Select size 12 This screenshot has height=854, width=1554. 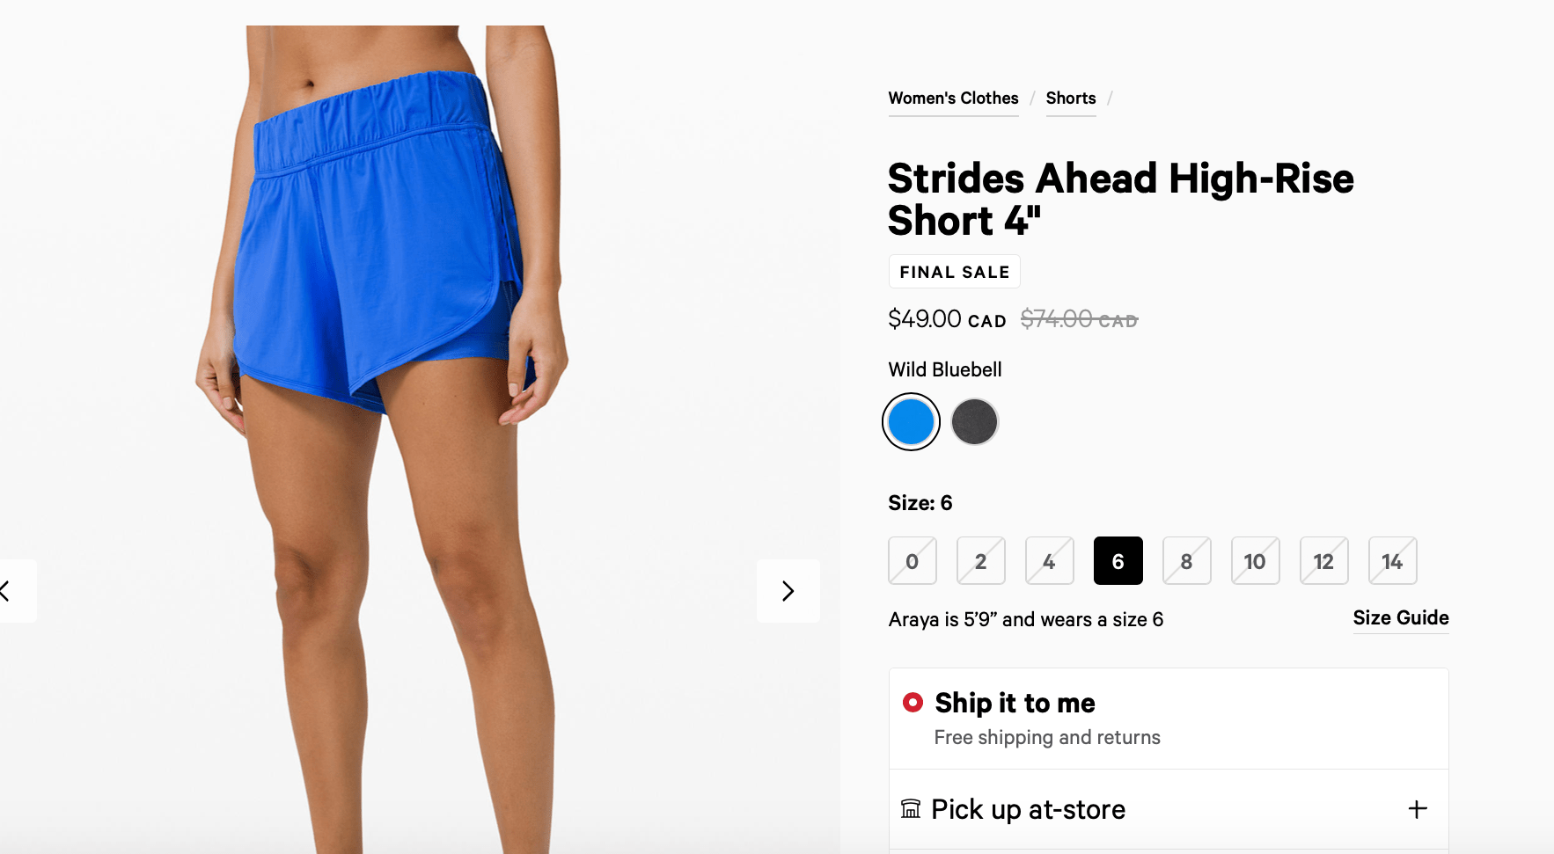(1324, 561)
